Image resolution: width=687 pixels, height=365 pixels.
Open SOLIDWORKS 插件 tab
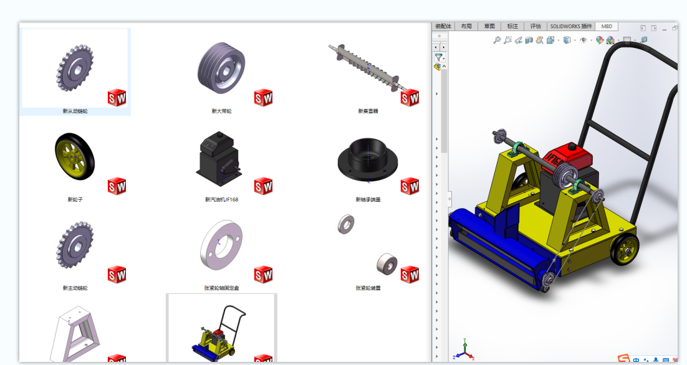pyautogui.click(x=571, y=26)
